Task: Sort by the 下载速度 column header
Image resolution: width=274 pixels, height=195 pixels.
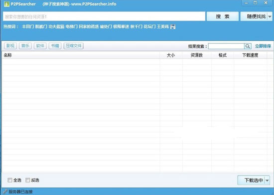Action: click(250, 55)
